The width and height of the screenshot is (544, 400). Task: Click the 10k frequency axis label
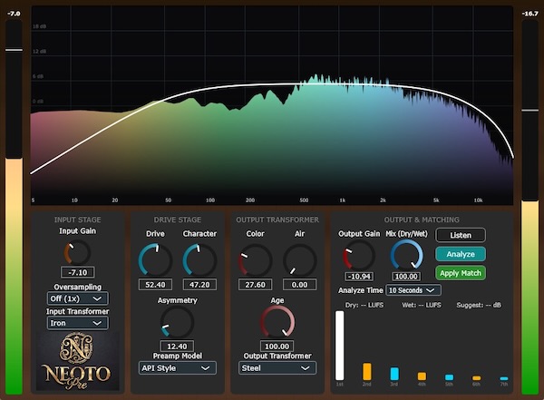(478, 200)
